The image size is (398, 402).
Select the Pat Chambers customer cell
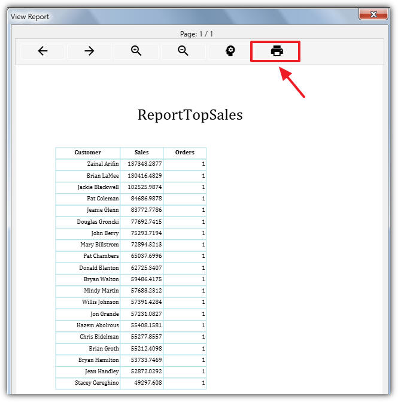click(x=88, y=257)
